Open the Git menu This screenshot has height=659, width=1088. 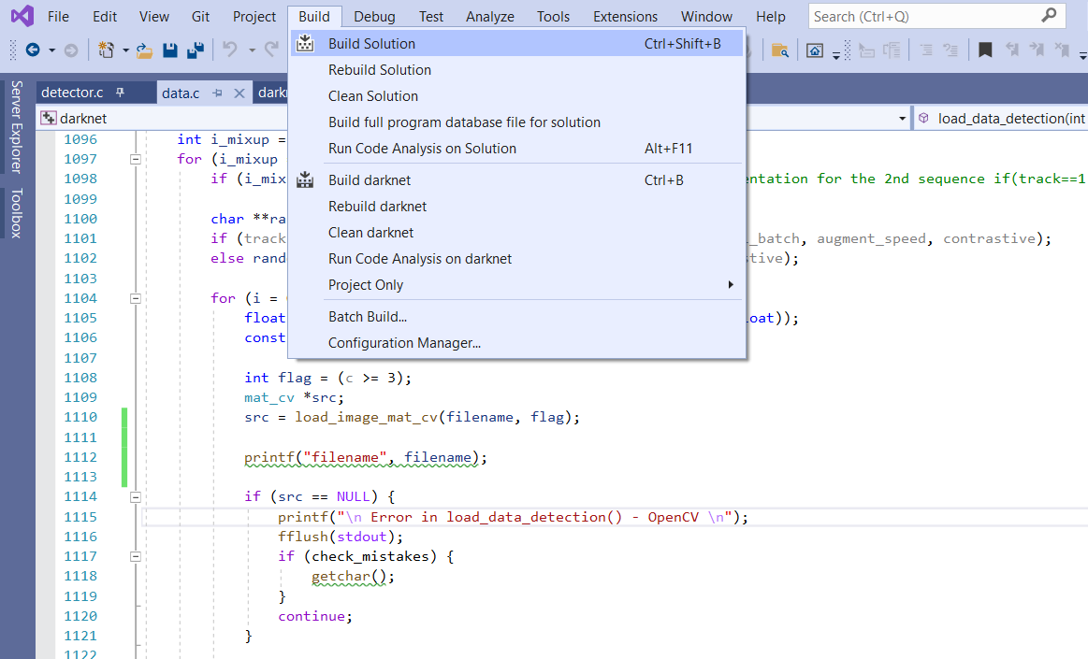click(x=200, y=17)
